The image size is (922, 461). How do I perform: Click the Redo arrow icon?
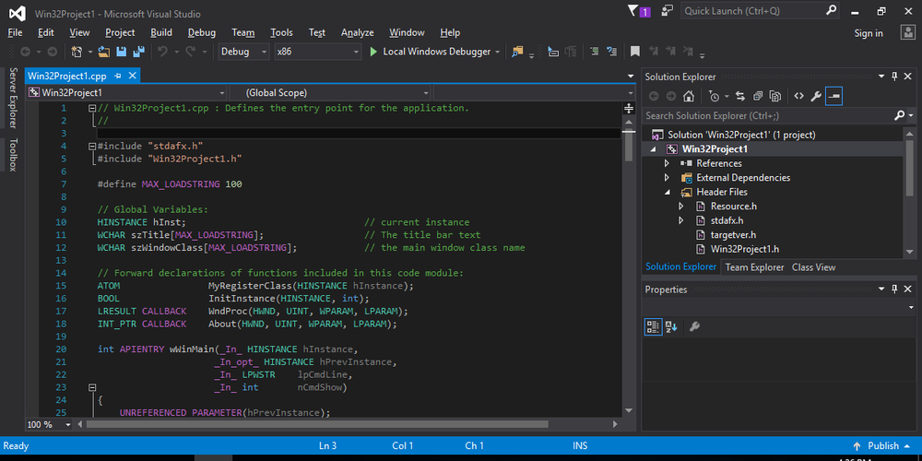[191, 52]
